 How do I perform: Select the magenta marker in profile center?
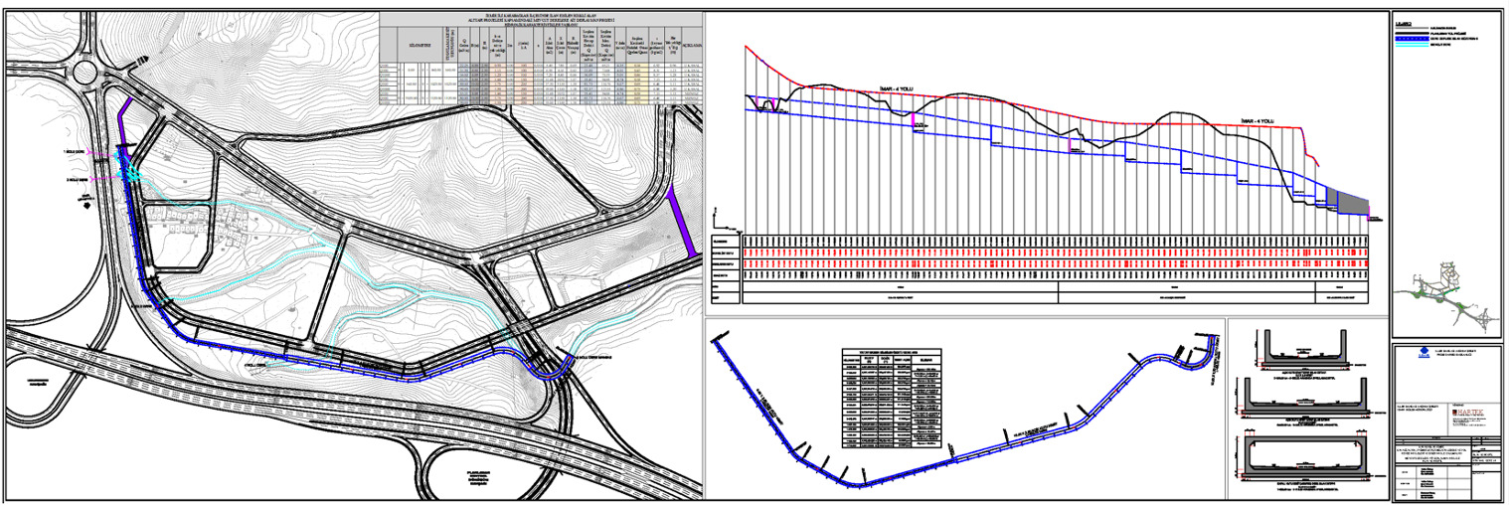(1070, 145)
